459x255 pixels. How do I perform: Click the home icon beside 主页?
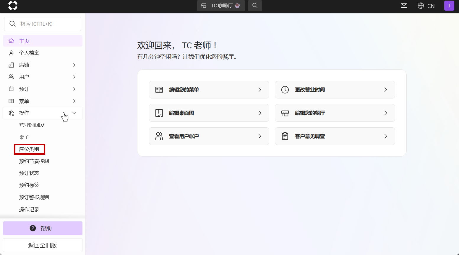[11, 41]
